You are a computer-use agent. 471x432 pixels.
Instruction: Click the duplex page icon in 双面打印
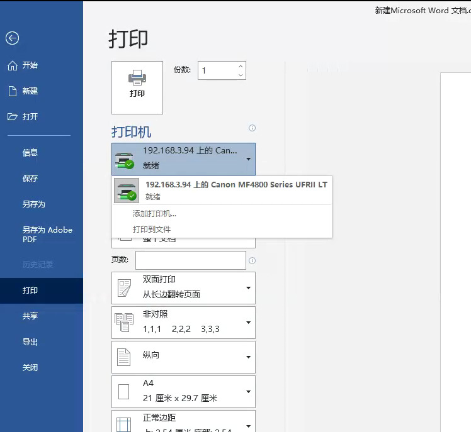pyautogui.click(x=124, y=288)
